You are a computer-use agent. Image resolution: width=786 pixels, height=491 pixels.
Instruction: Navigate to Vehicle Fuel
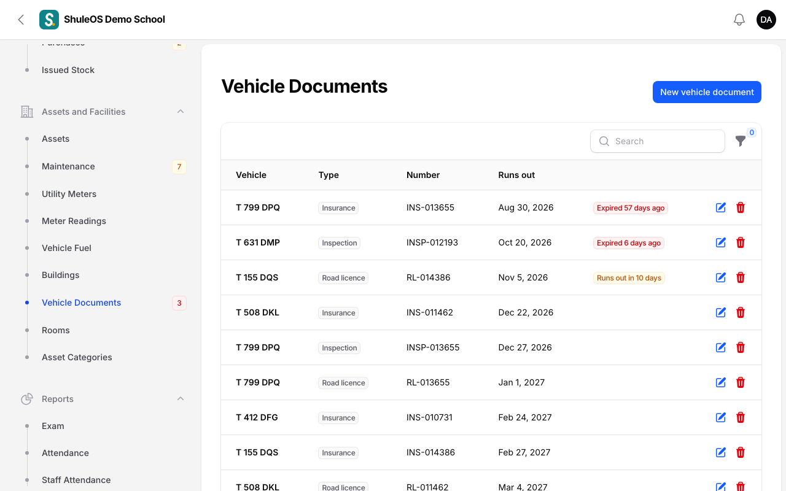pyautogui.click(x=66, y=248)
